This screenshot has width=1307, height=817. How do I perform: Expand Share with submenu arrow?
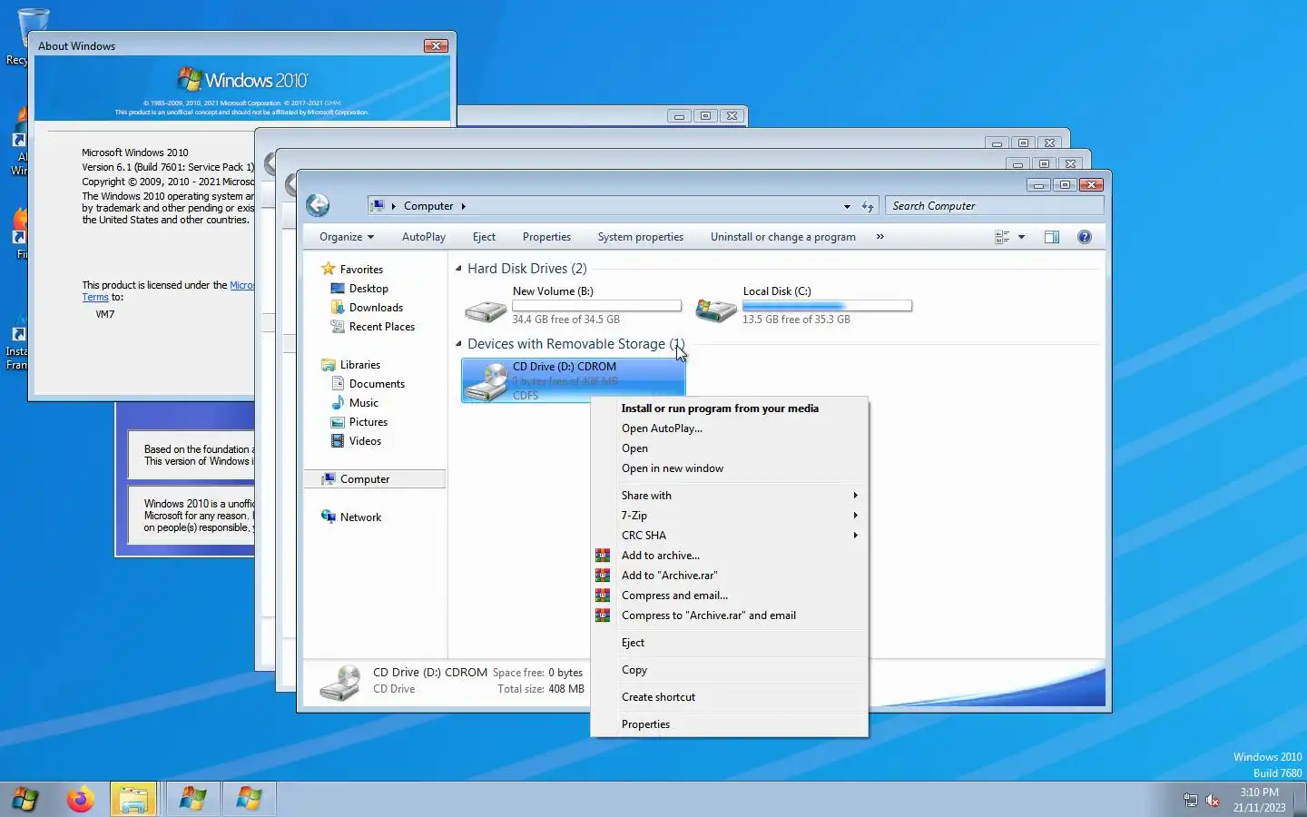pyautogui.click(x=855, y=496)
